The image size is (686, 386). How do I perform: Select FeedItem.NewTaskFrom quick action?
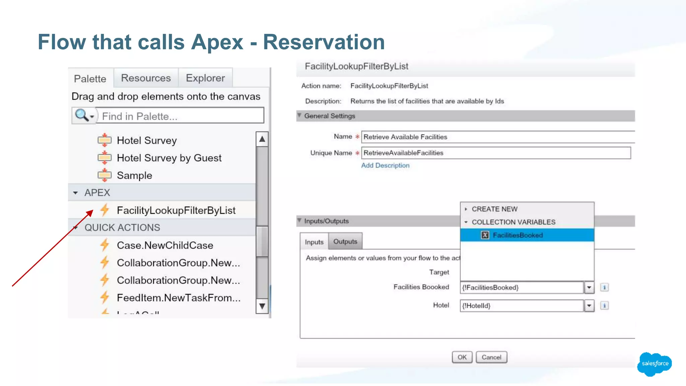pos(179,298)
